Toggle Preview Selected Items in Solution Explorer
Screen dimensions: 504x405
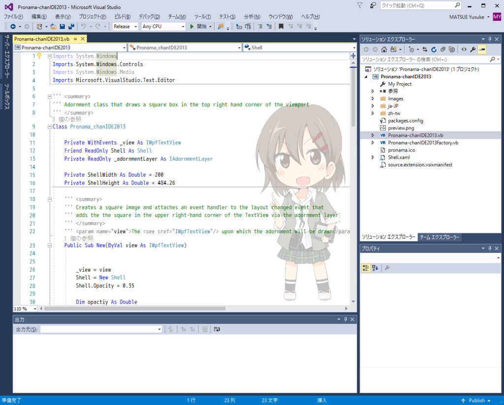pos(482,49)
